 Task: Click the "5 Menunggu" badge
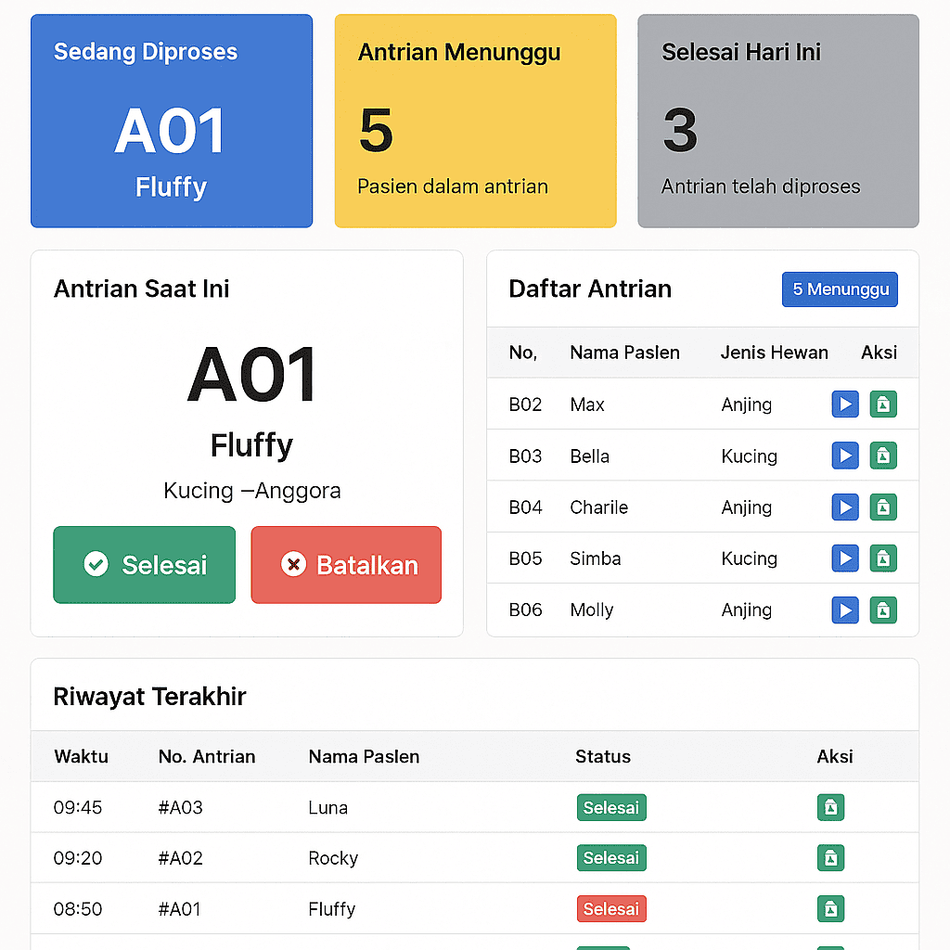(840, 289)
